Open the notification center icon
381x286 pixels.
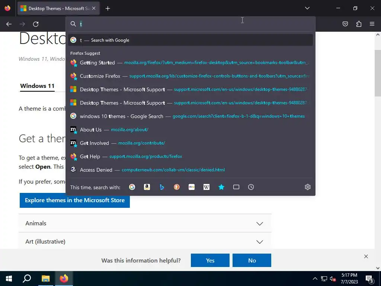point(369,279)
